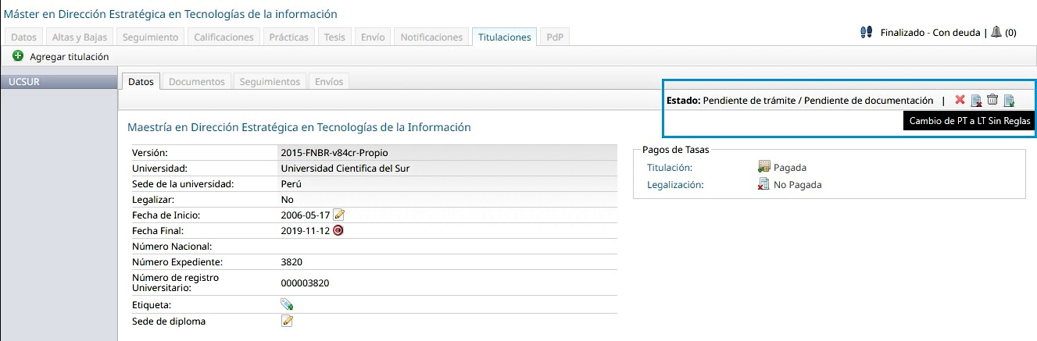Click the document icon with red mark beside Estado
Viewport: 1037px width, 341px height.
(x=976, y=100)
